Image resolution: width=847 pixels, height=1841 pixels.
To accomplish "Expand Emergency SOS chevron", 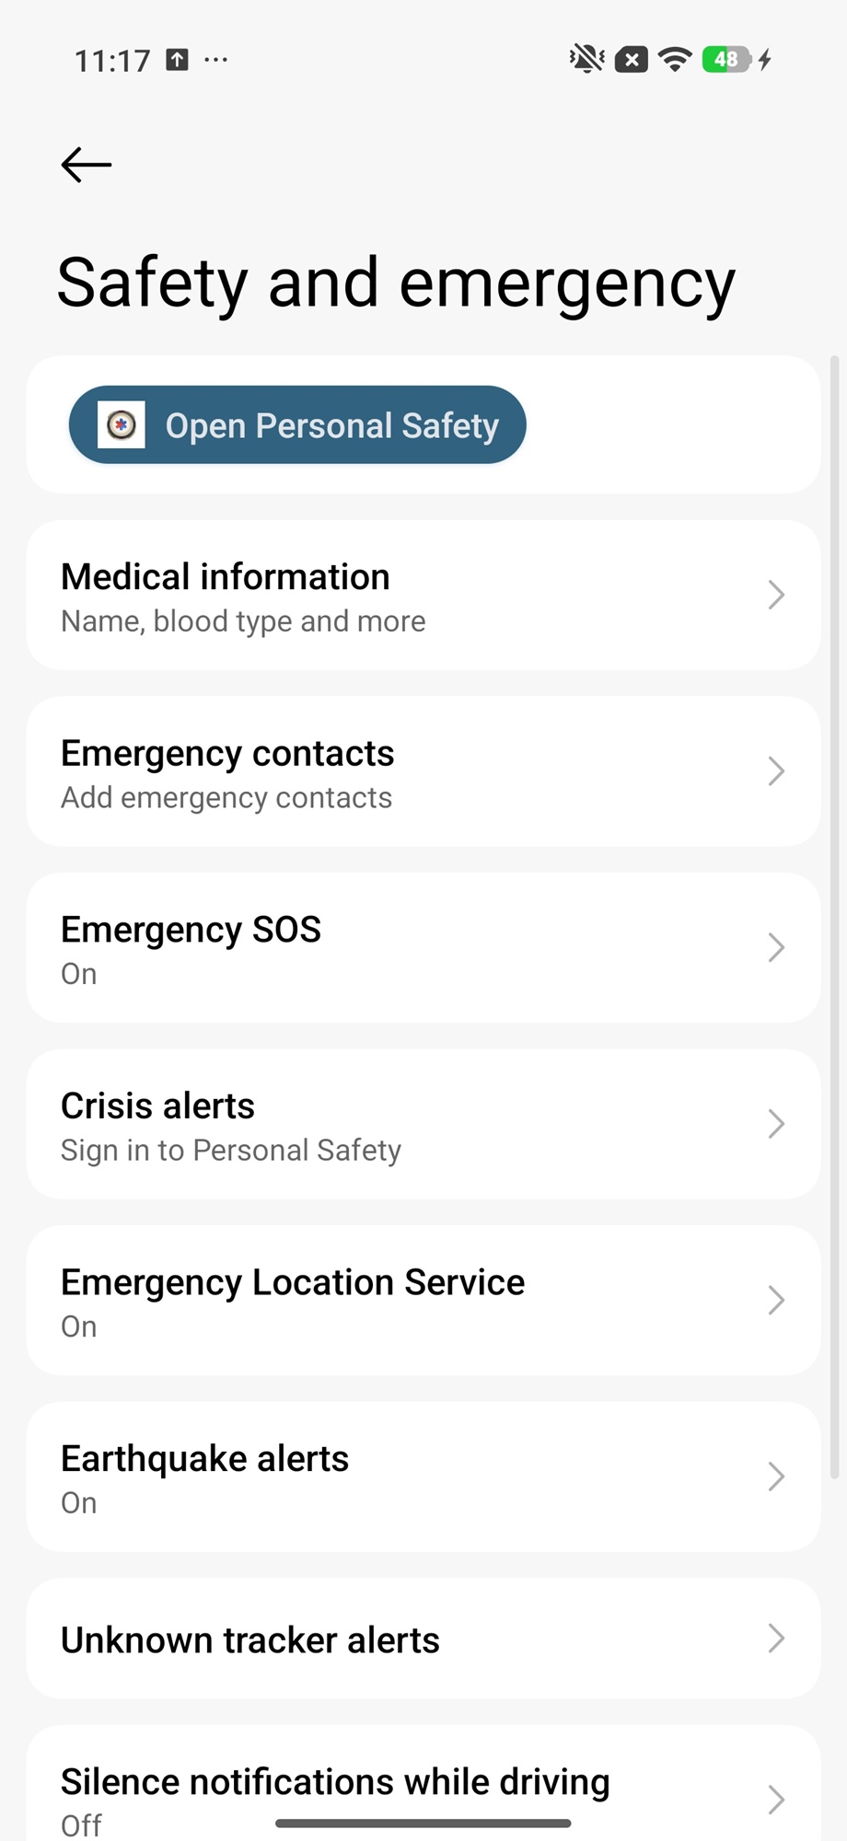I will (776, 948).
